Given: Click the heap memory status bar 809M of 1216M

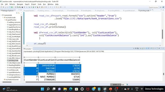Looking at the screenshot, I should click(118, 85).
